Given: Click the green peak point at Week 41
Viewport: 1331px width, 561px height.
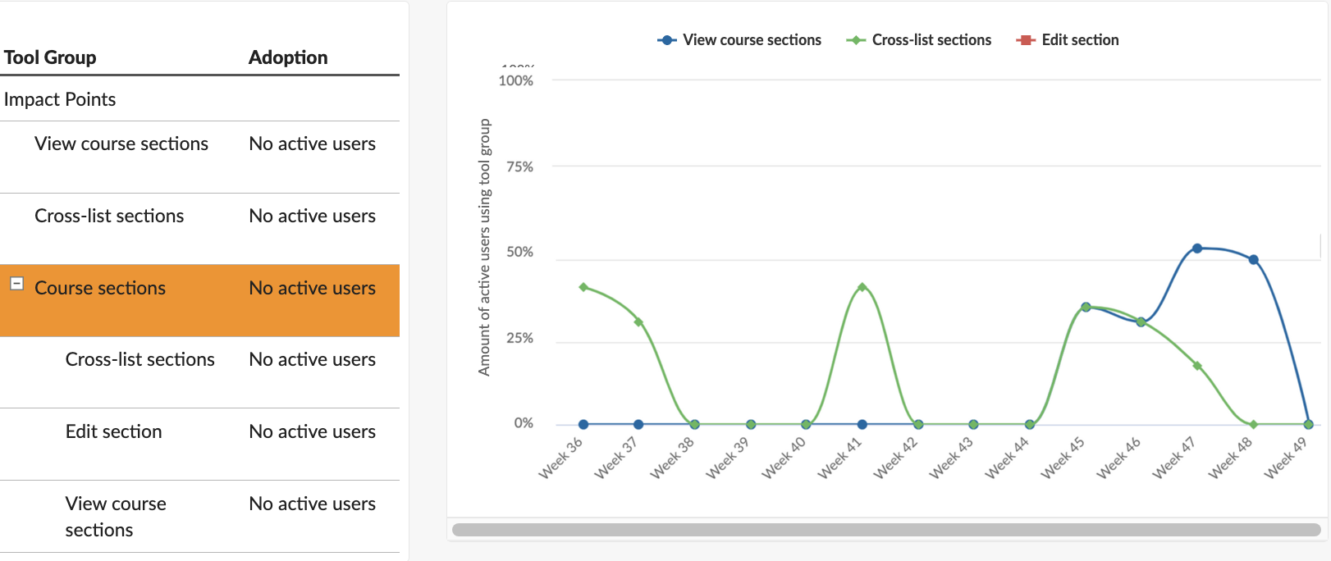Looking at the screenshot, I should click(x=862, y=287).
